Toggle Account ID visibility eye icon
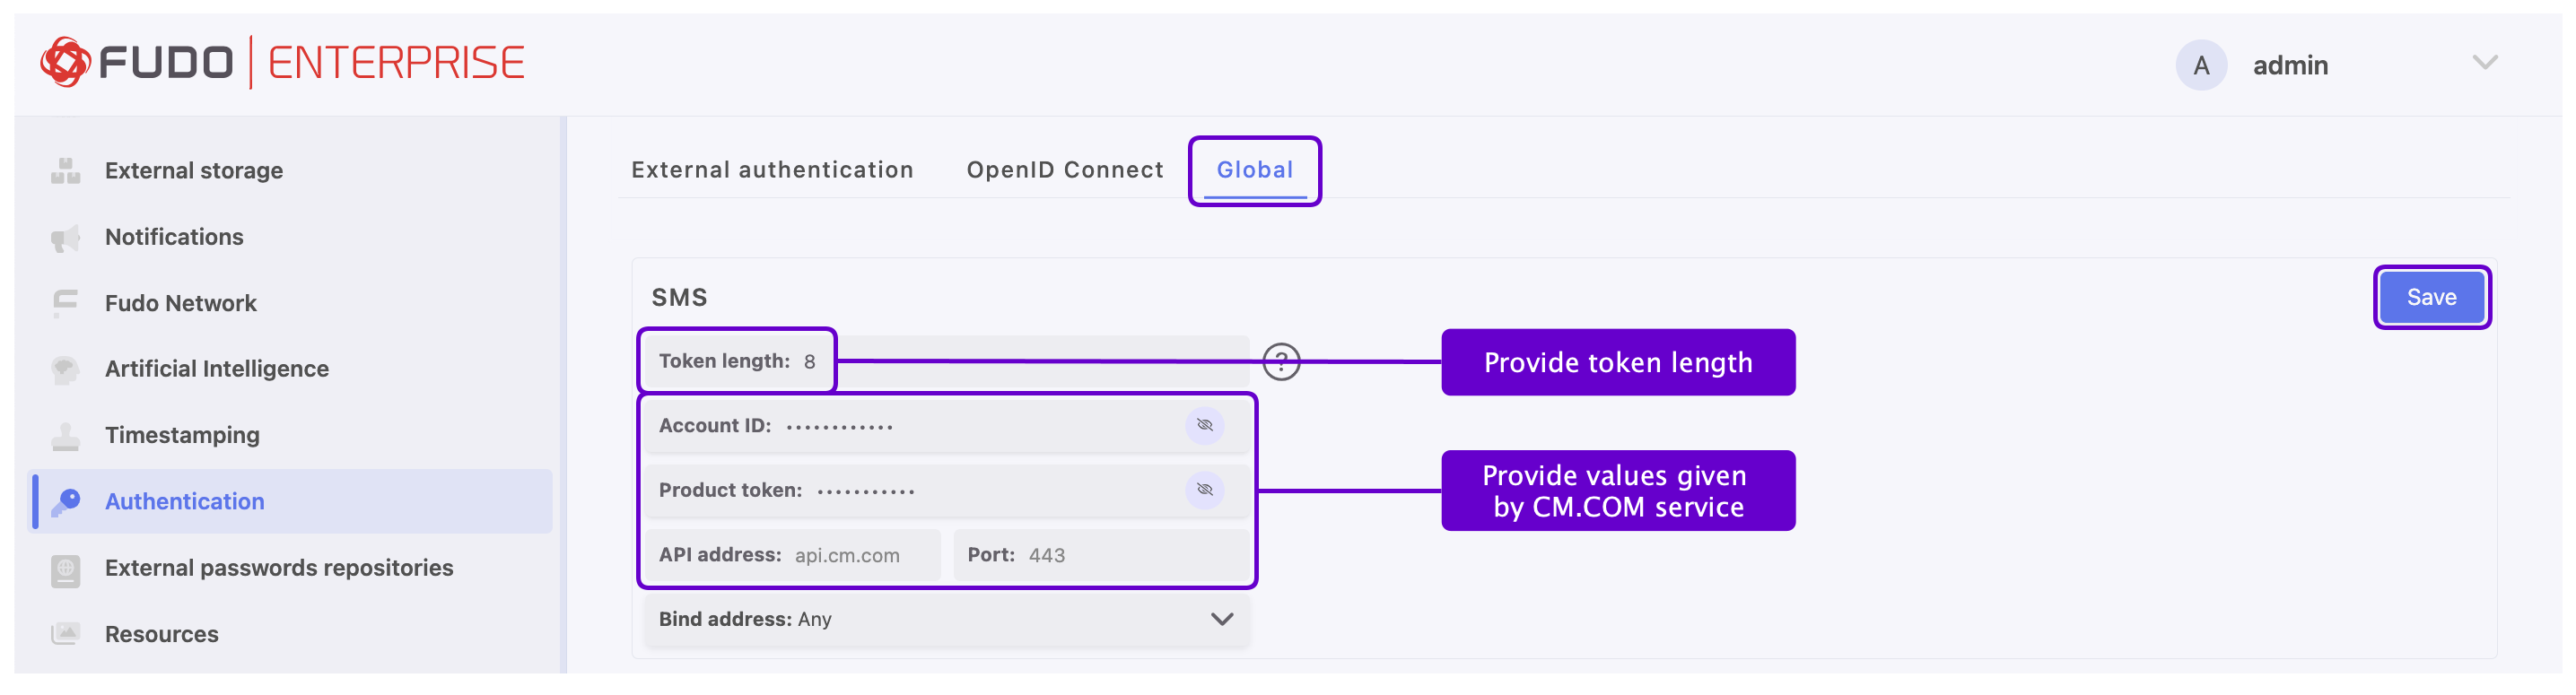The image size is (2576, 695). click(1204, 426)
